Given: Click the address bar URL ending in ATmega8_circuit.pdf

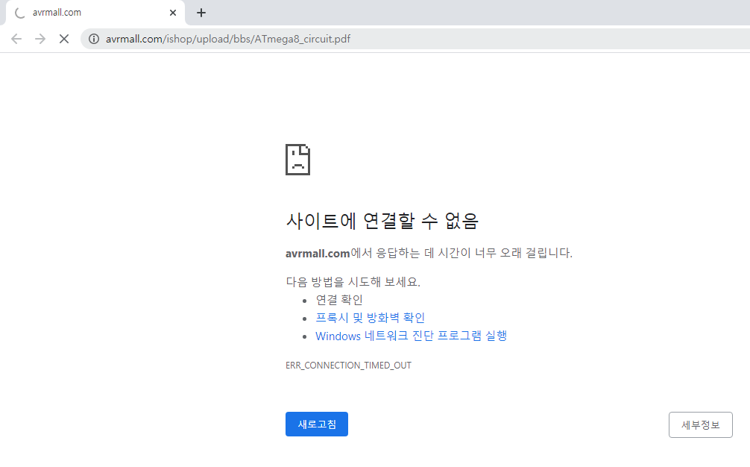Looking at the screenshot, I should (x=227, y=39).
